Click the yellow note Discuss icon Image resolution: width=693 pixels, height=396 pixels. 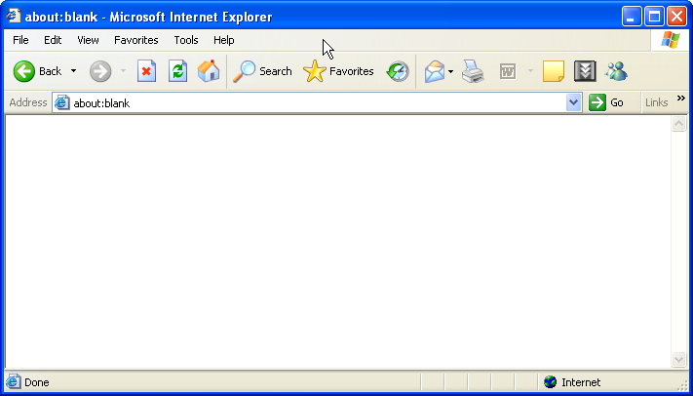point(554,71)
